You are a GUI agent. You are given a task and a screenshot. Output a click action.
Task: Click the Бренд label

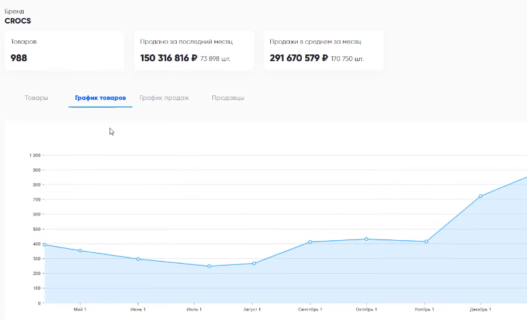(14, 11)
